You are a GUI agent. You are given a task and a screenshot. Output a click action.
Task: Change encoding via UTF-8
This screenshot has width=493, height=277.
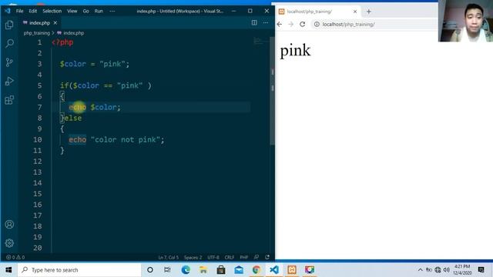tap(213, 257)
